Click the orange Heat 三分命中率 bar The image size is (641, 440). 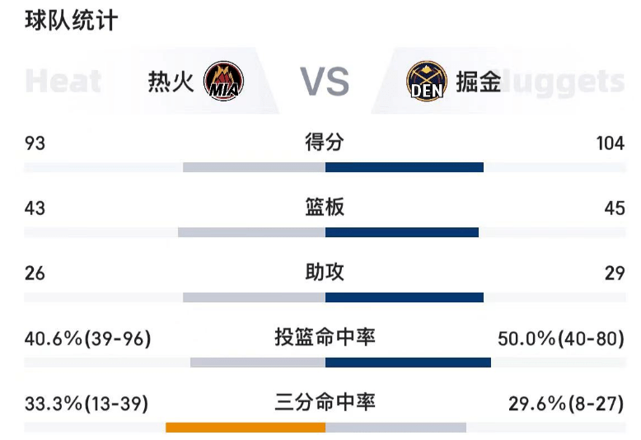tap(246, 428)
